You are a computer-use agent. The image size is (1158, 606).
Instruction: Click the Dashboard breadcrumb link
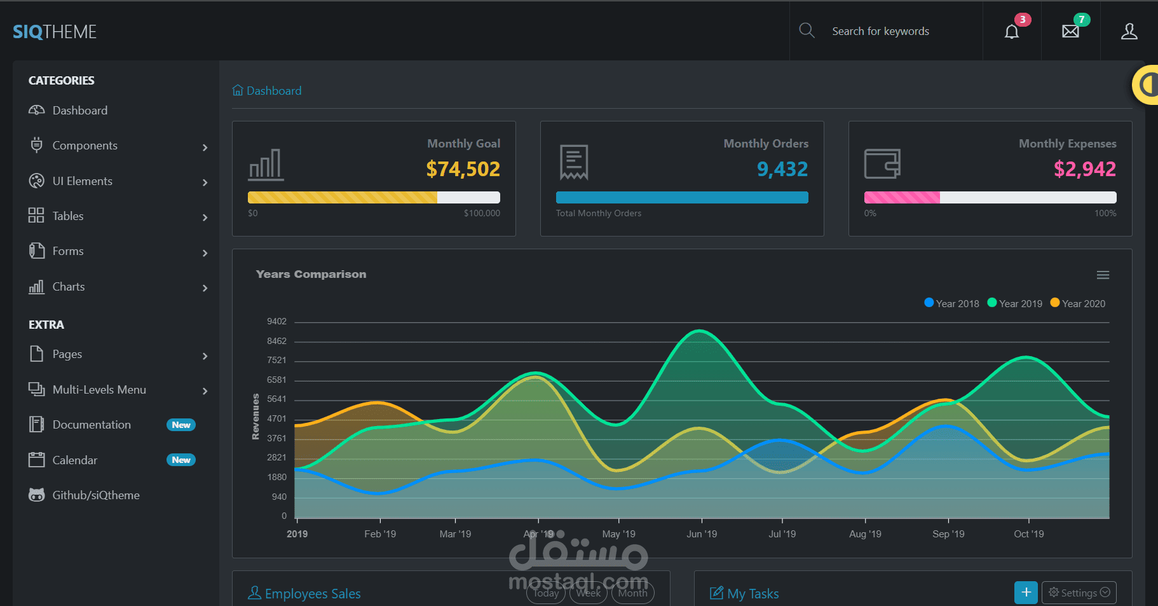(x=267, y=90)
